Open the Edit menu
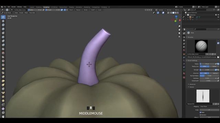220x123 pixels. 9,7
